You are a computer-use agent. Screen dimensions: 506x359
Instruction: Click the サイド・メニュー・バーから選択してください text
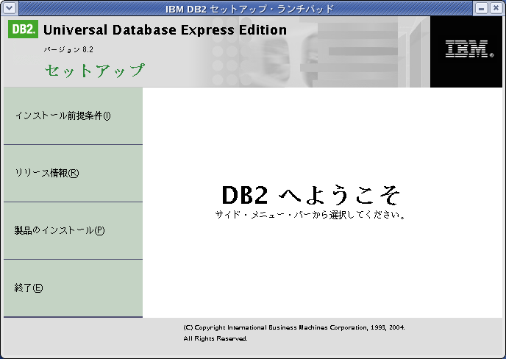tap(310, 215)
